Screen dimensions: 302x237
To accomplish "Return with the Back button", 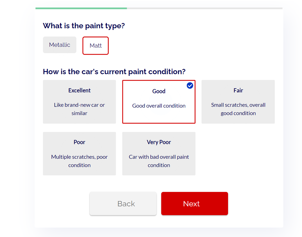I will (x=123, y=204).
